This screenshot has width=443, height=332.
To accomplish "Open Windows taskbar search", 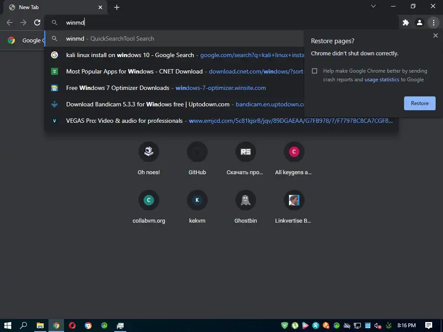I will coord(23,326).
